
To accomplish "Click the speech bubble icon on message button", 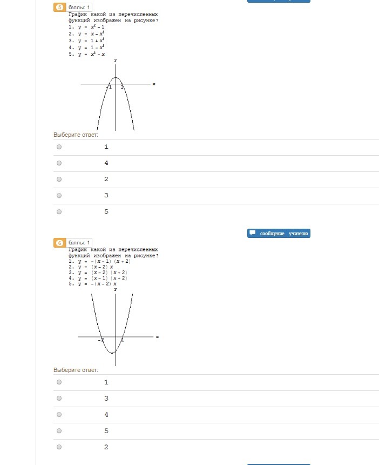I will [253, 233].
